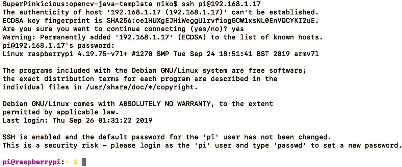Click the 'SSH is enabled' line

click(166, 137)
